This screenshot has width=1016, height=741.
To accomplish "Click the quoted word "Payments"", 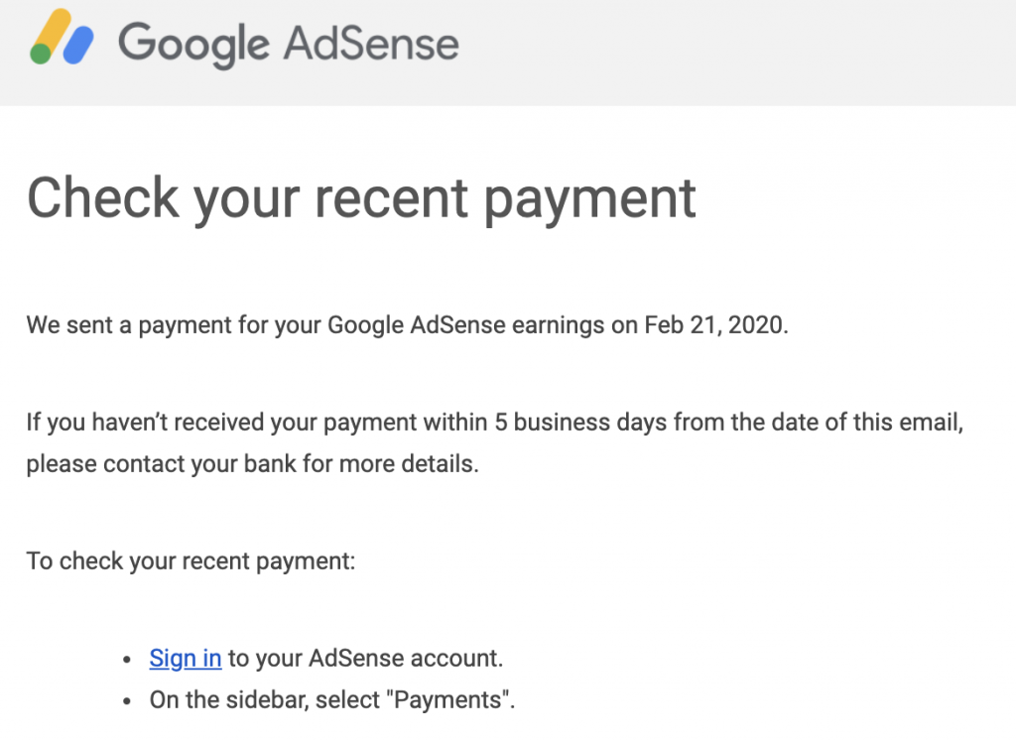I will coord(451,700).
